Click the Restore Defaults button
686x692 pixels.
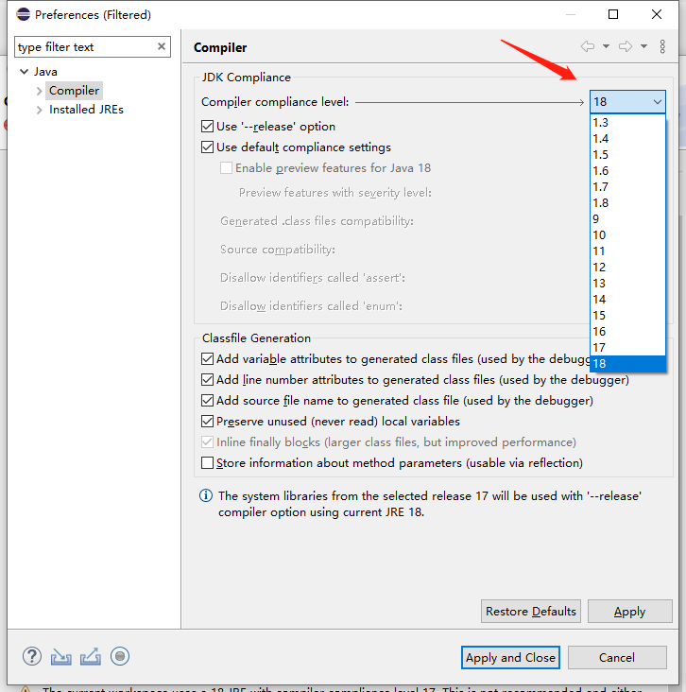[x=530, y=612]
